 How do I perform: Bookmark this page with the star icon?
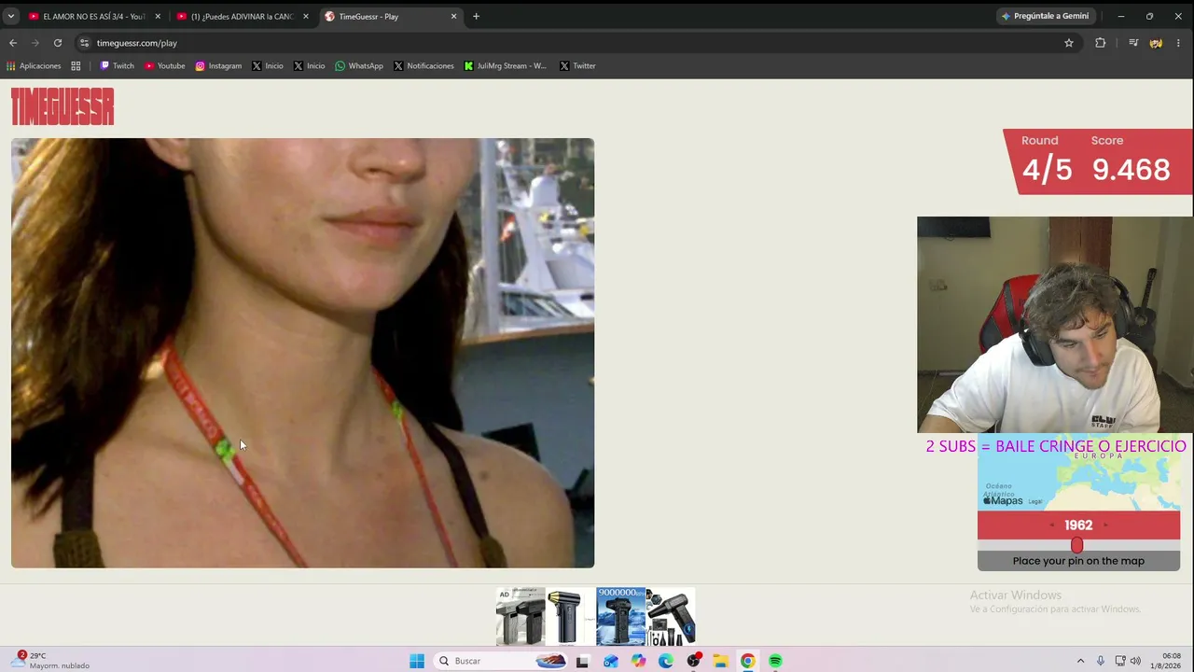[x=1069, y=43]
